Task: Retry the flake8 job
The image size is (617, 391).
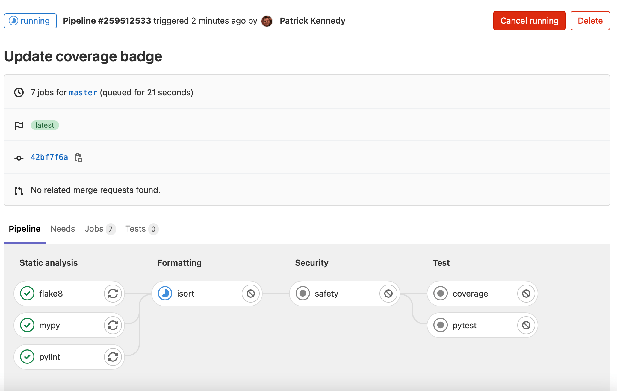Action: tap(113, 294)
